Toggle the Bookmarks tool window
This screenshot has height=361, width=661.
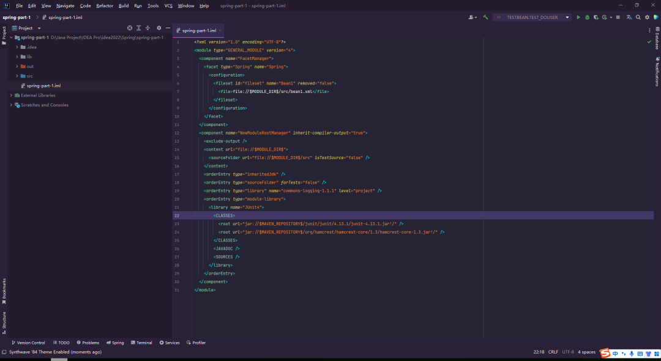pos(4,291)
